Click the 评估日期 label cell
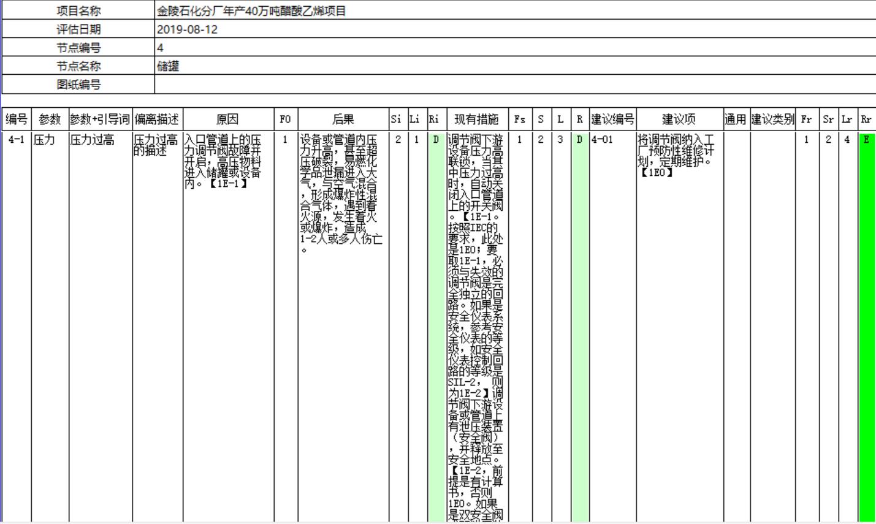Image resolution: width=876 pixels, height=524 pixels. (x=78, y=29)
